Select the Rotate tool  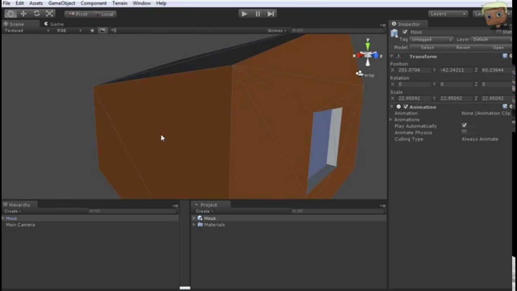click(36, 14)
